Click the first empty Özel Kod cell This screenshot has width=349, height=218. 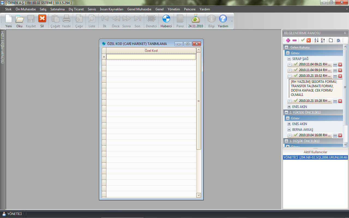click(151, 57)
